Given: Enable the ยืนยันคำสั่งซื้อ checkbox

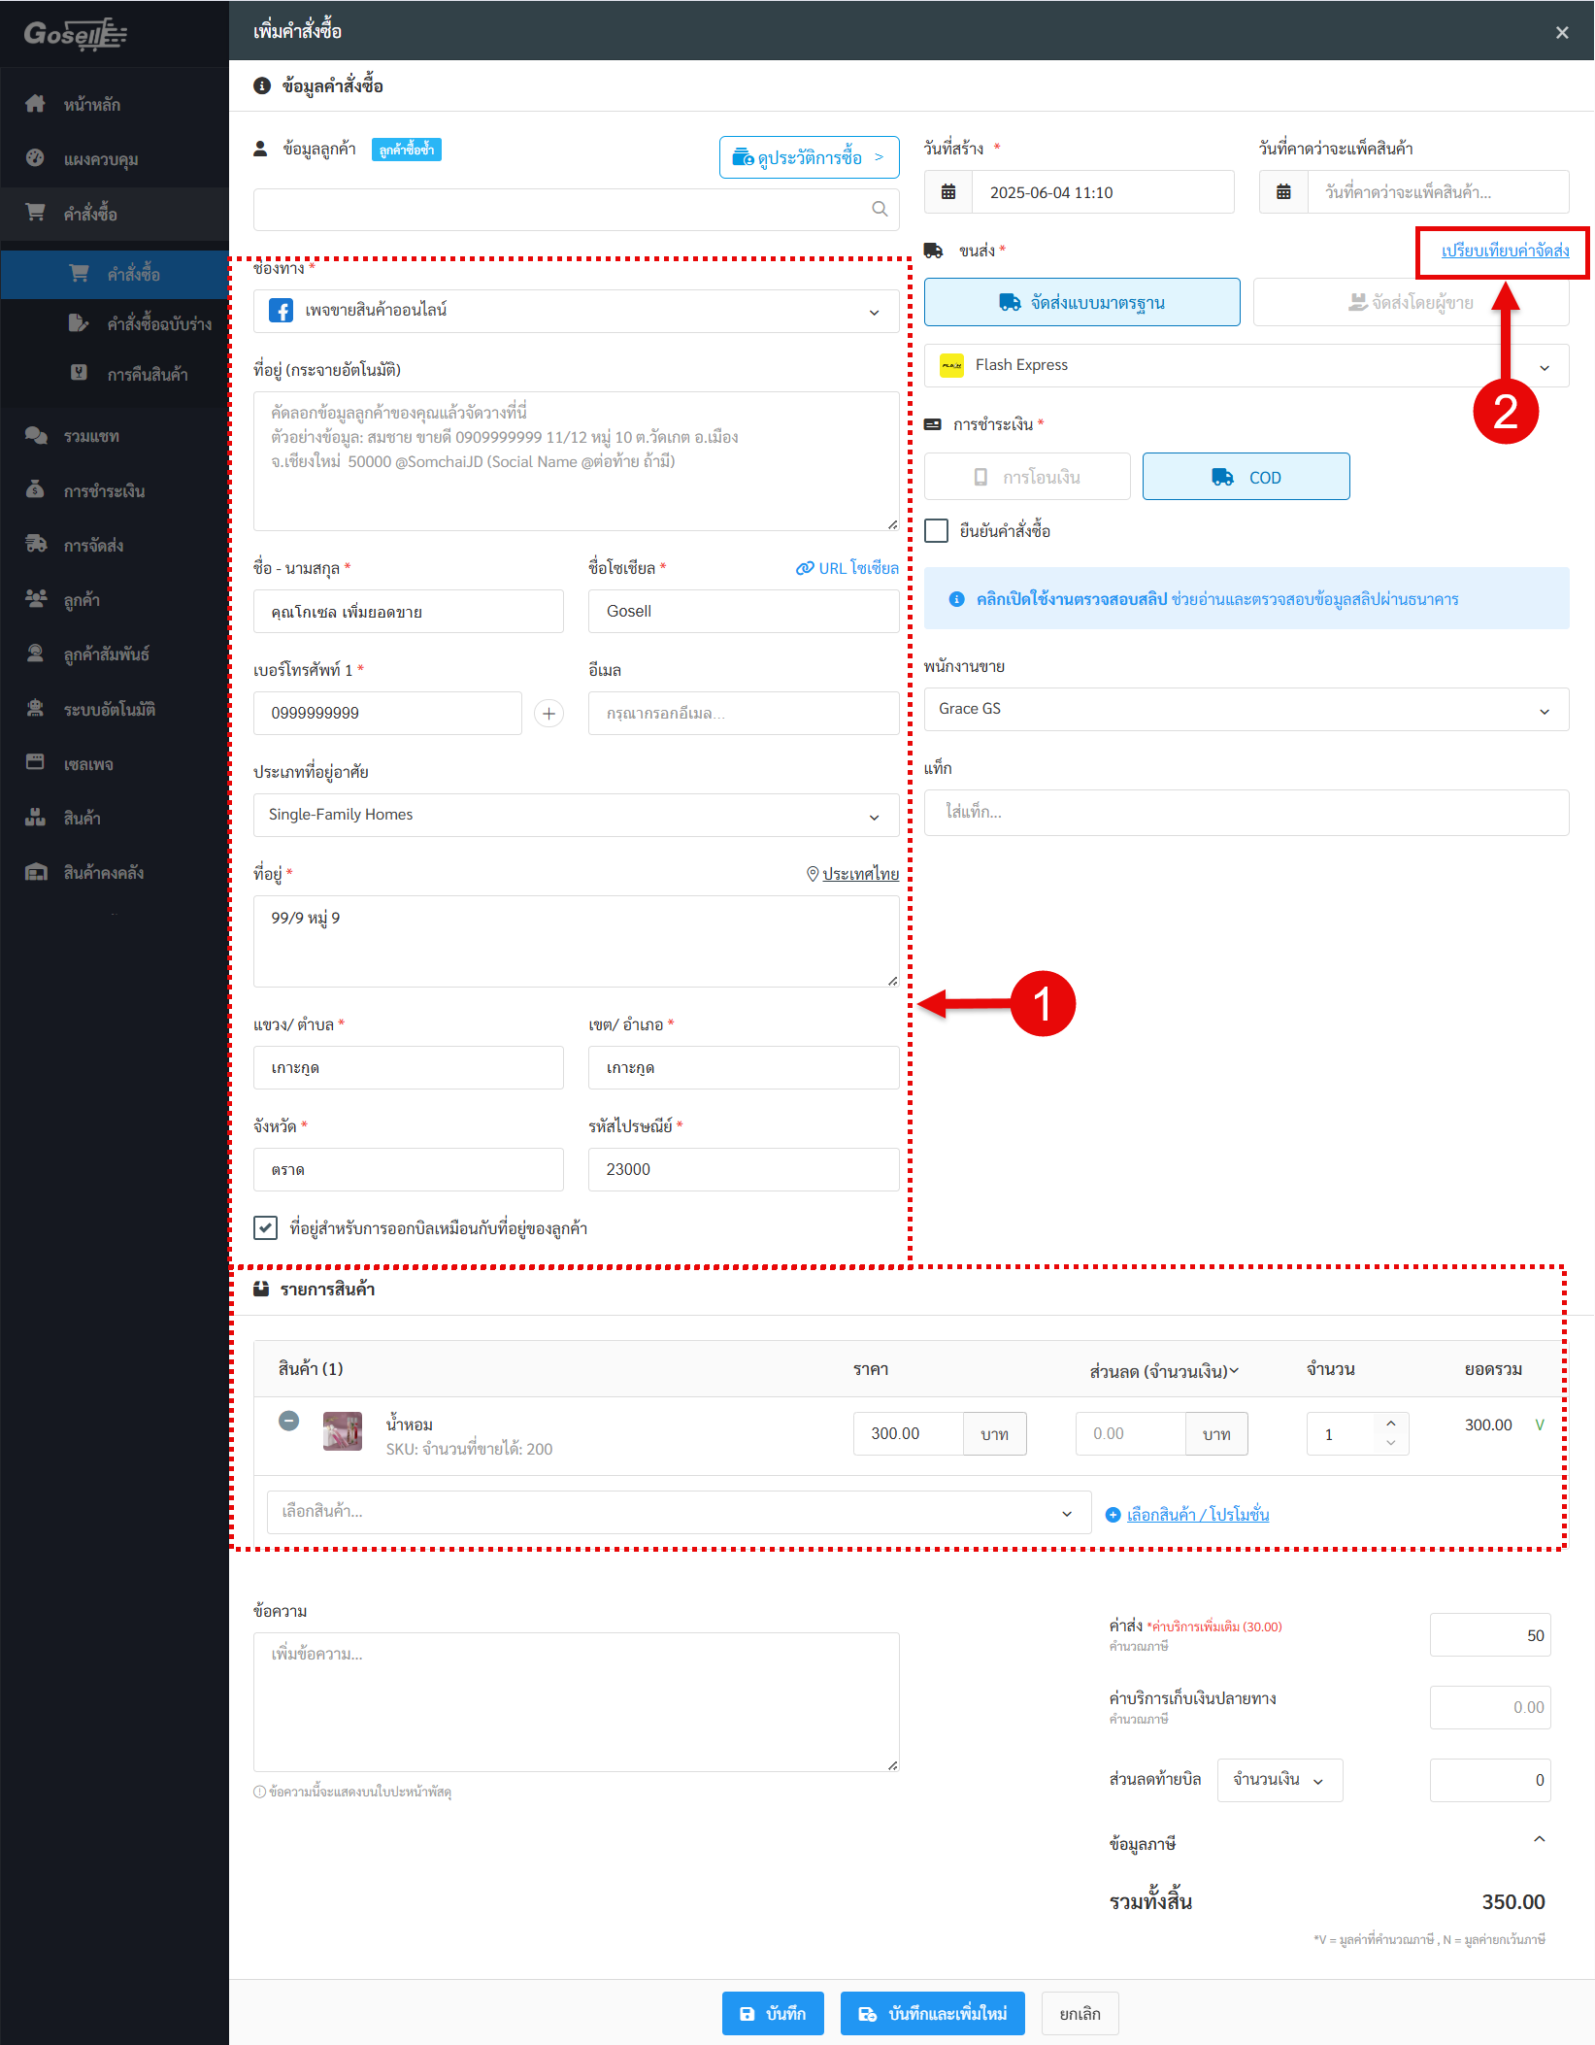Looking at the screenshot, I should pos(937,530).
